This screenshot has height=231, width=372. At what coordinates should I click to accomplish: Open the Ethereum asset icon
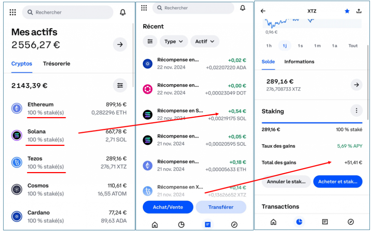[17, 108]
